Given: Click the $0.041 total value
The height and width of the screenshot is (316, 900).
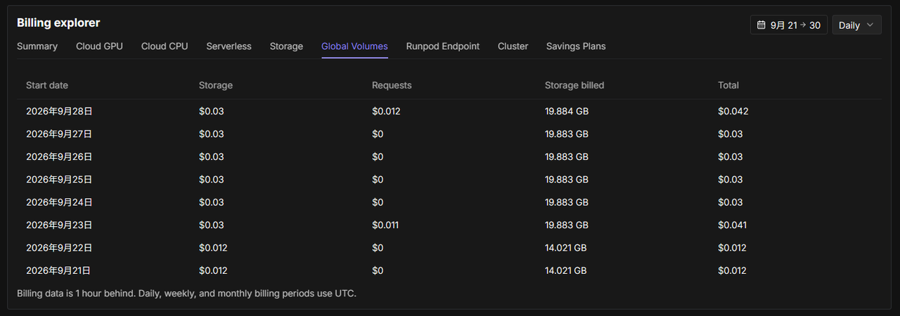Looking at the screenshot, I should (733, 225).
